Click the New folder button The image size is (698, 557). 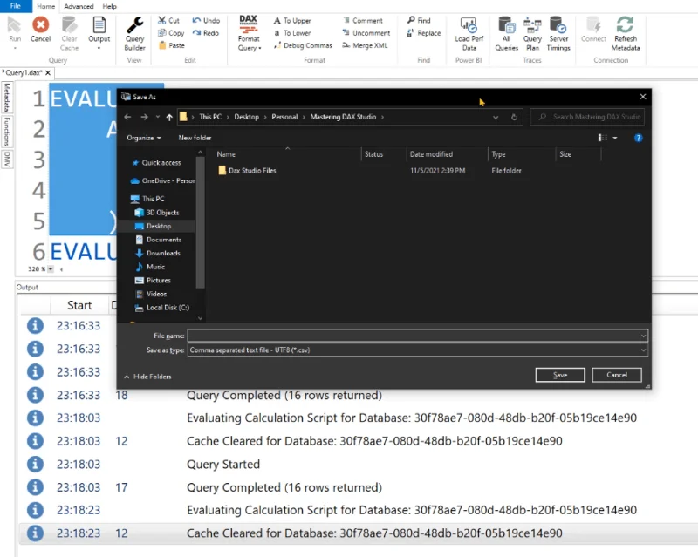tap(195, 138)
